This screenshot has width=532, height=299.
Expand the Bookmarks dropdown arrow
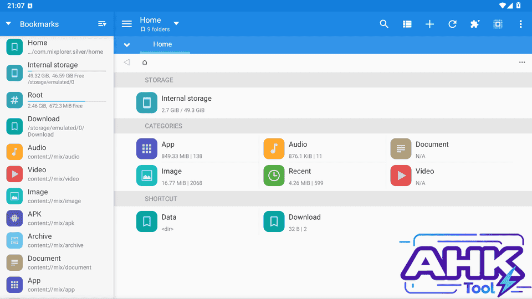(8, 24)
